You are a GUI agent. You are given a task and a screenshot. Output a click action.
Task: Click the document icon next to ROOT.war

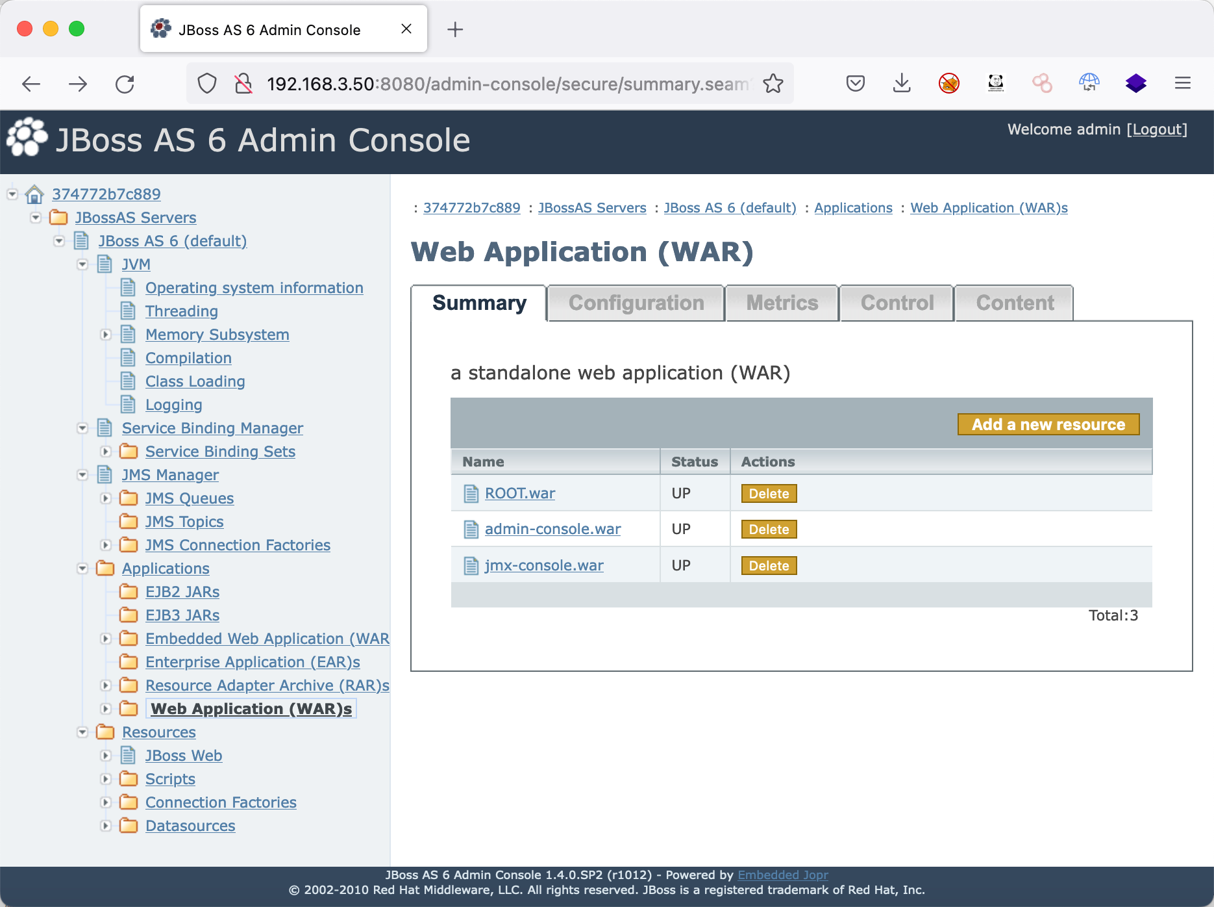pyautogui.click(x=471, y=494)
